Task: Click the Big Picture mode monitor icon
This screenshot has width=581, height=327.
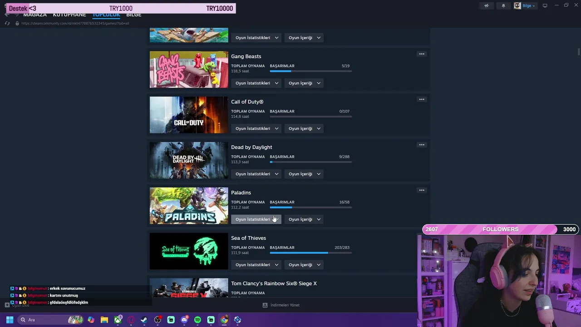Action: tap(545, 6)
